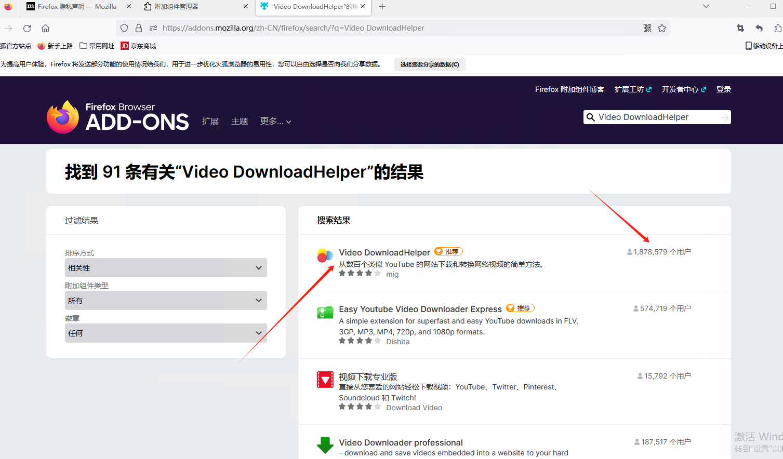Select the Video DownloadHelper search results tab

pos(314,6)
